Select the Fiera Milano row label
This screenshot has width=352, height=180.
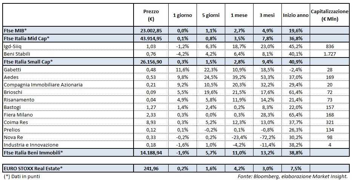[x=18, y=114]
